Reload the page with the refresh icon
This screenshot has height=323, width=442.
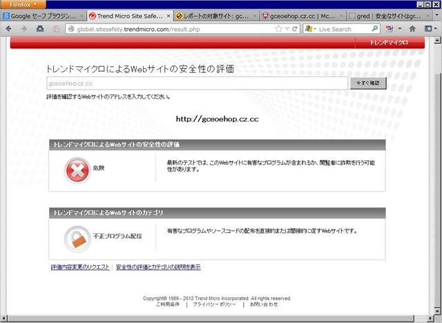[295, 29]
